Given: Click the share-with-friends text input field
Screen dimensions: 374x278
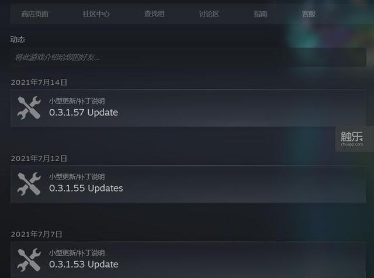Looking at the screenshot, I should (x=188, y=57).
